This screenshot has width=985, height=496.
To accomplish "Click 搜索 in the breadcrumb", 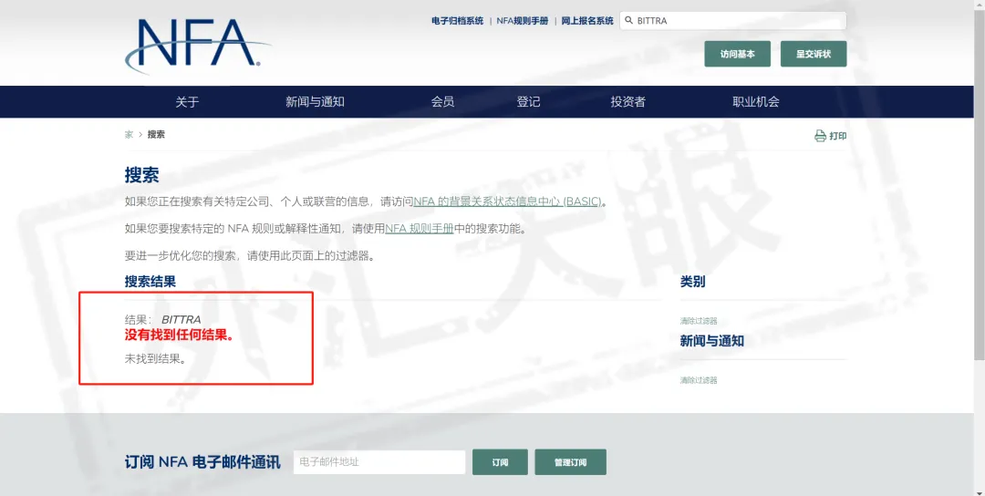I will (x=157, y=134).
